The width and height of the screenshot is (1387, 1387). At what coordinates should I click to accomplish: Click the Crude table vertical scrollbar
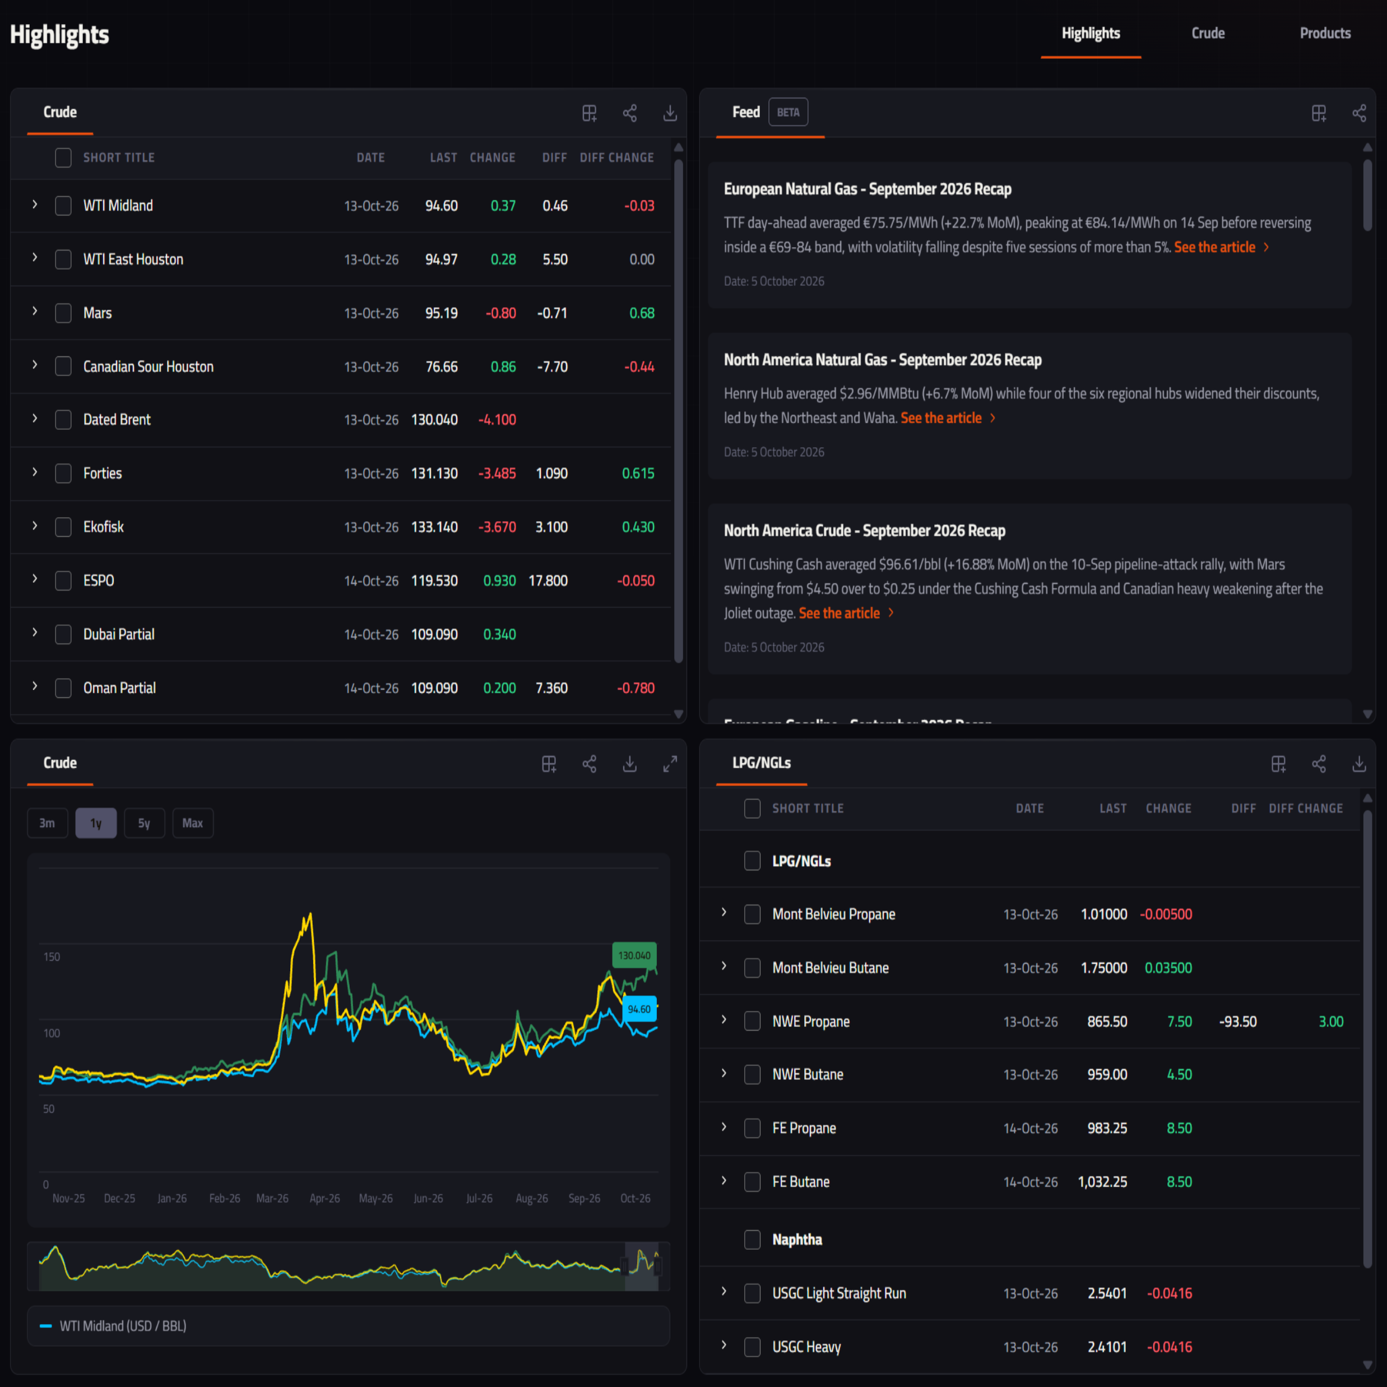click(x=679, y=411)
